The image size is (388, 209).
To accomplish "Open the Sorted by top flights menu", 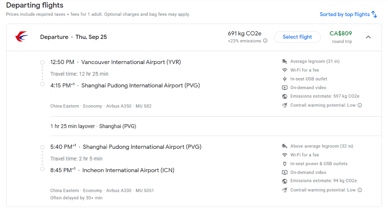I will pyautogui.click(x=345, y=14).
